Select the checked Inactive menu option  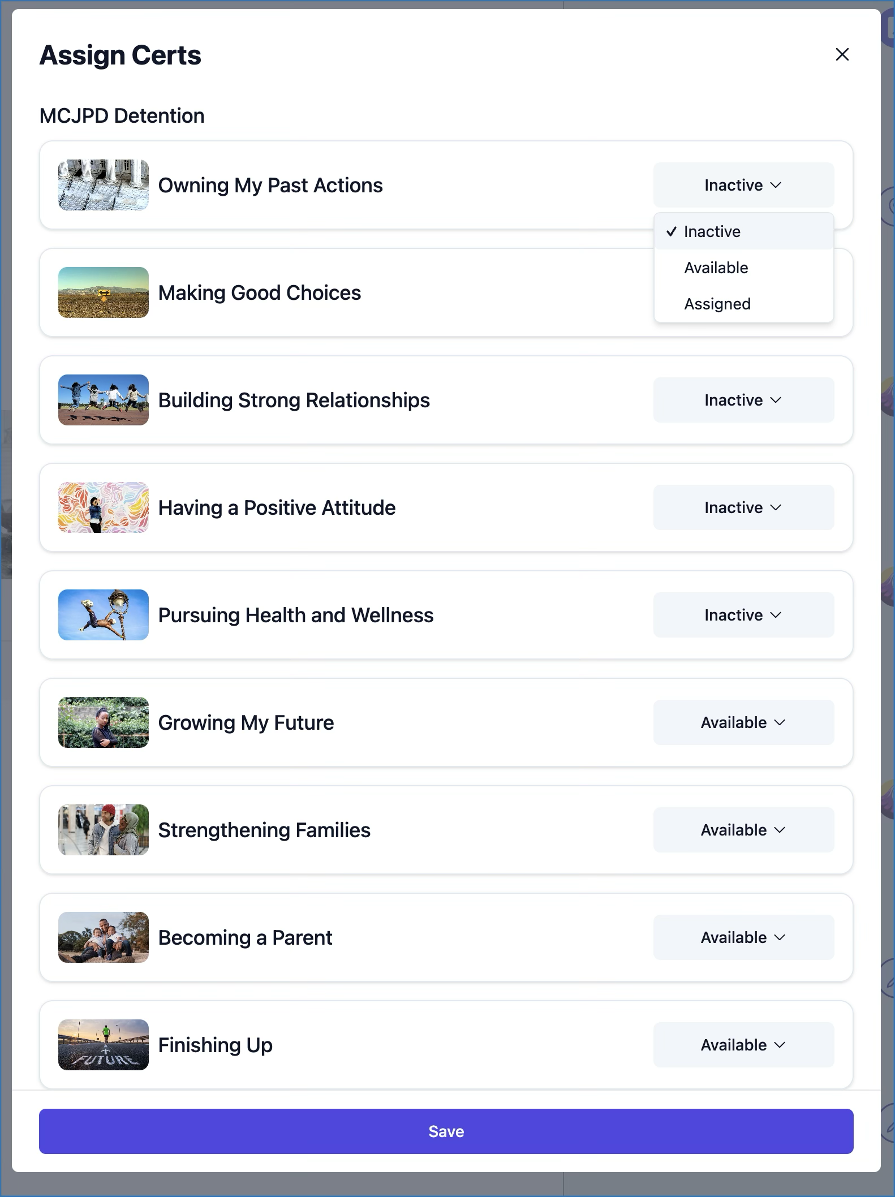(x=712, y=231)
